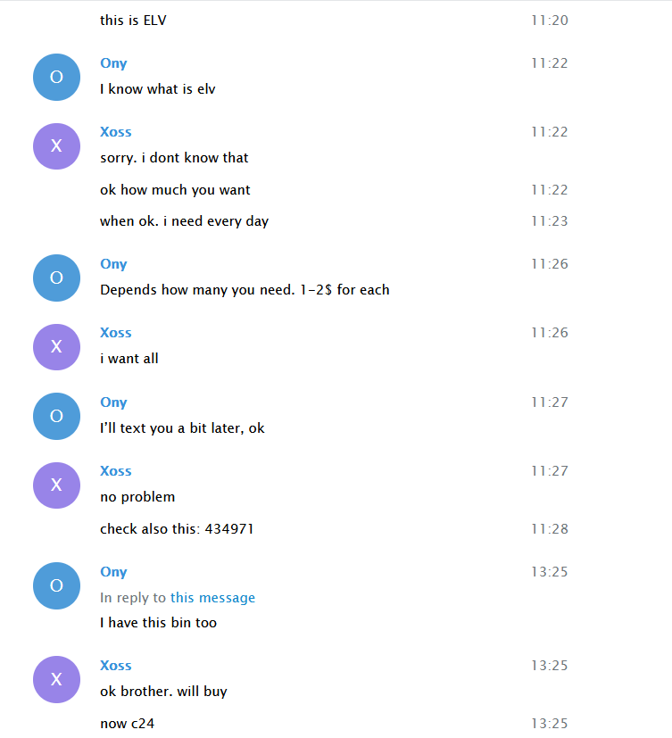The height and width of the screenshot is (738, 672).
Task: Click Ony's avatar beside the "1-2$ for each" message
Action: [56, 278]
